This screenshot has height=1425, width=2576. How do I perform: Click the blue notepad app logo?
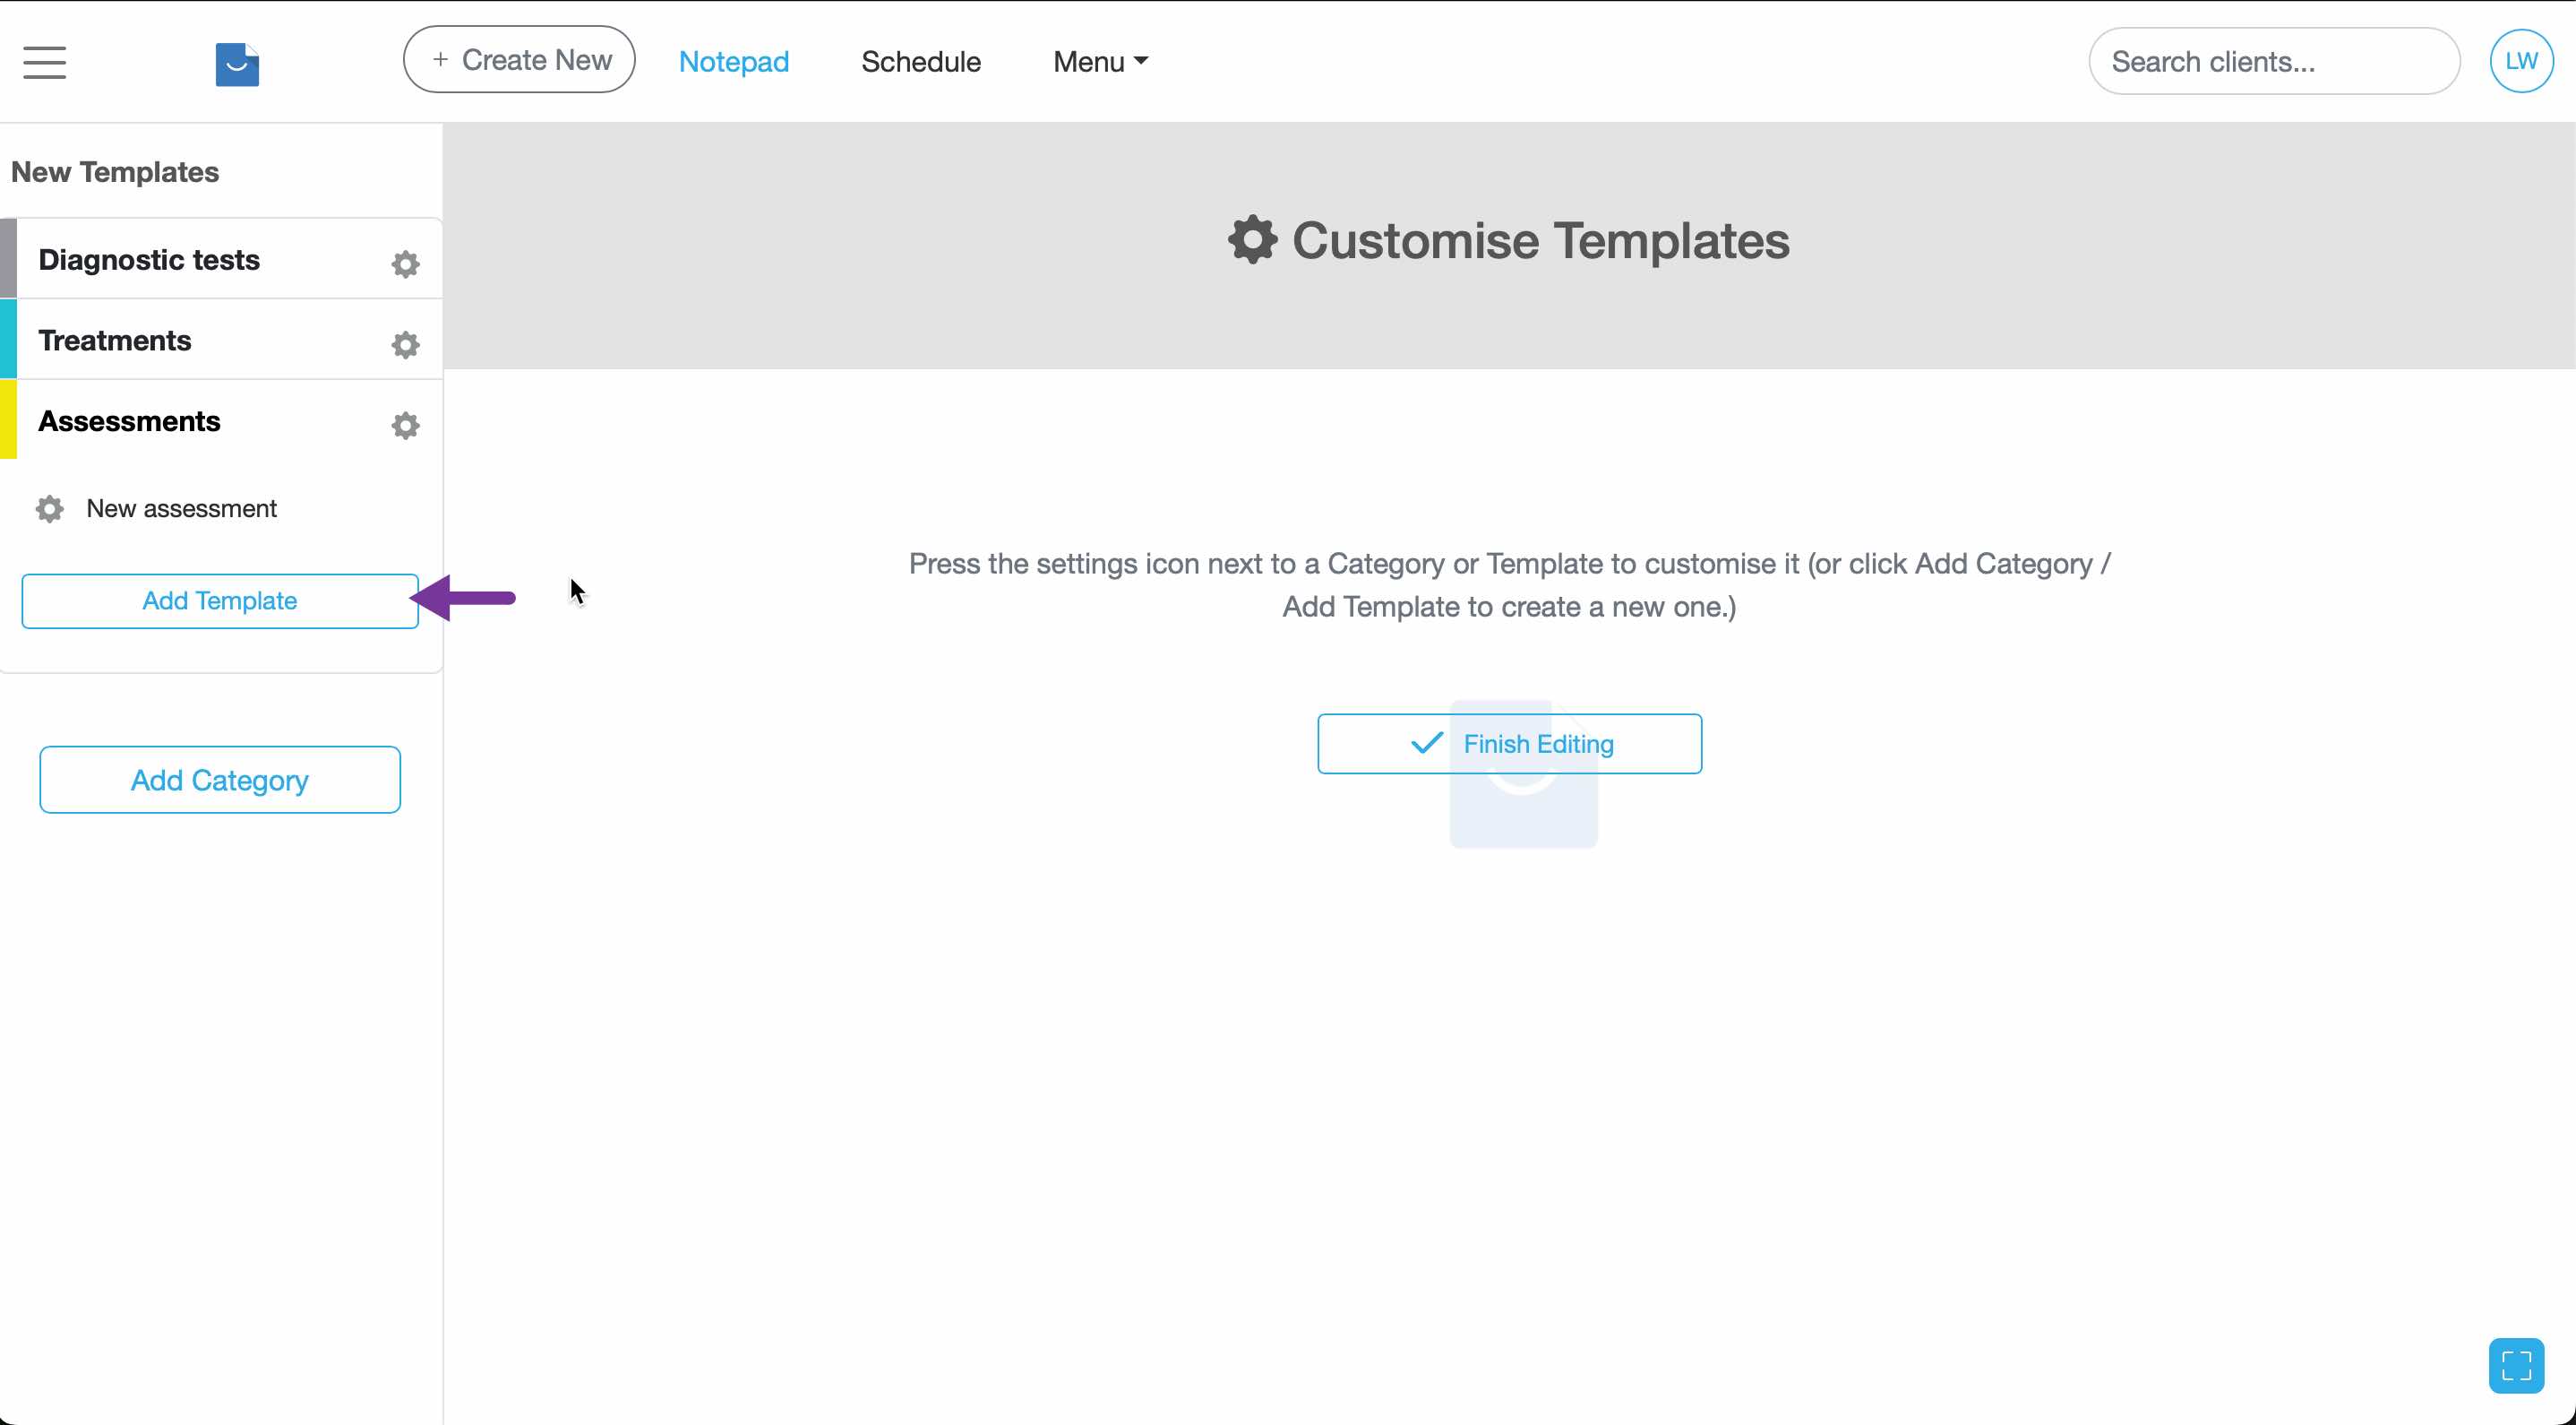(237, 64)
